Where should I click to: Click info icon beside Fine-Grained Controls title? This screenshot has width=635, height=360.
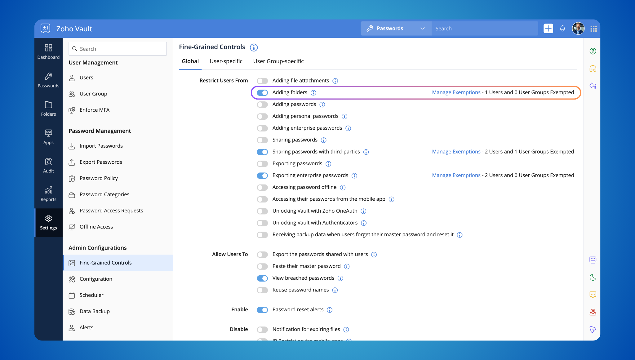[x=254, y=47]
